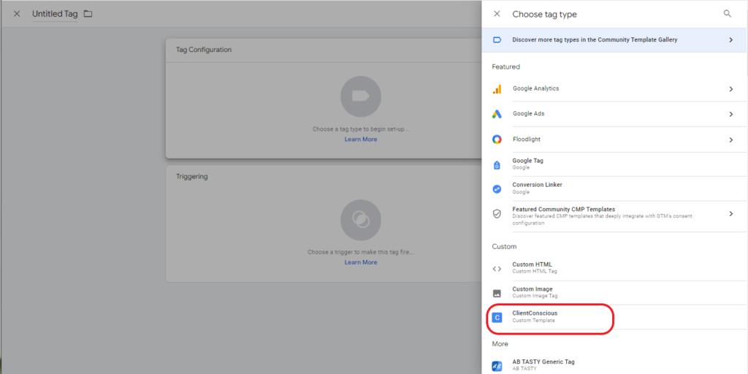The image size is (748, 374).
Task: Click Learn More under Tag Configuration
Action: click(x=361, y=140)
